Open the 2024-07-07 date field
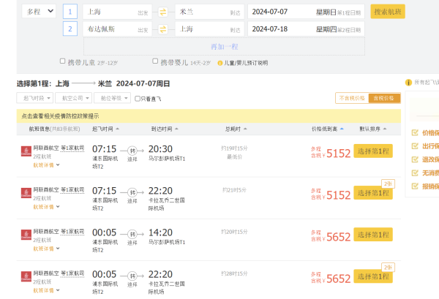 (x=306, y=12)
